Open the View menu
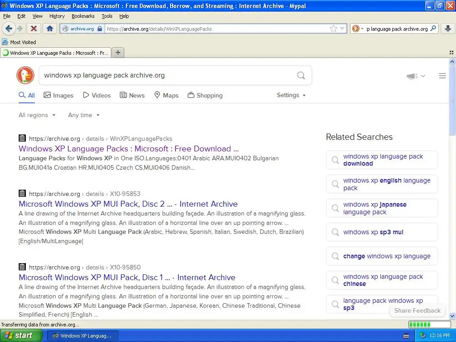 [37, 16]
